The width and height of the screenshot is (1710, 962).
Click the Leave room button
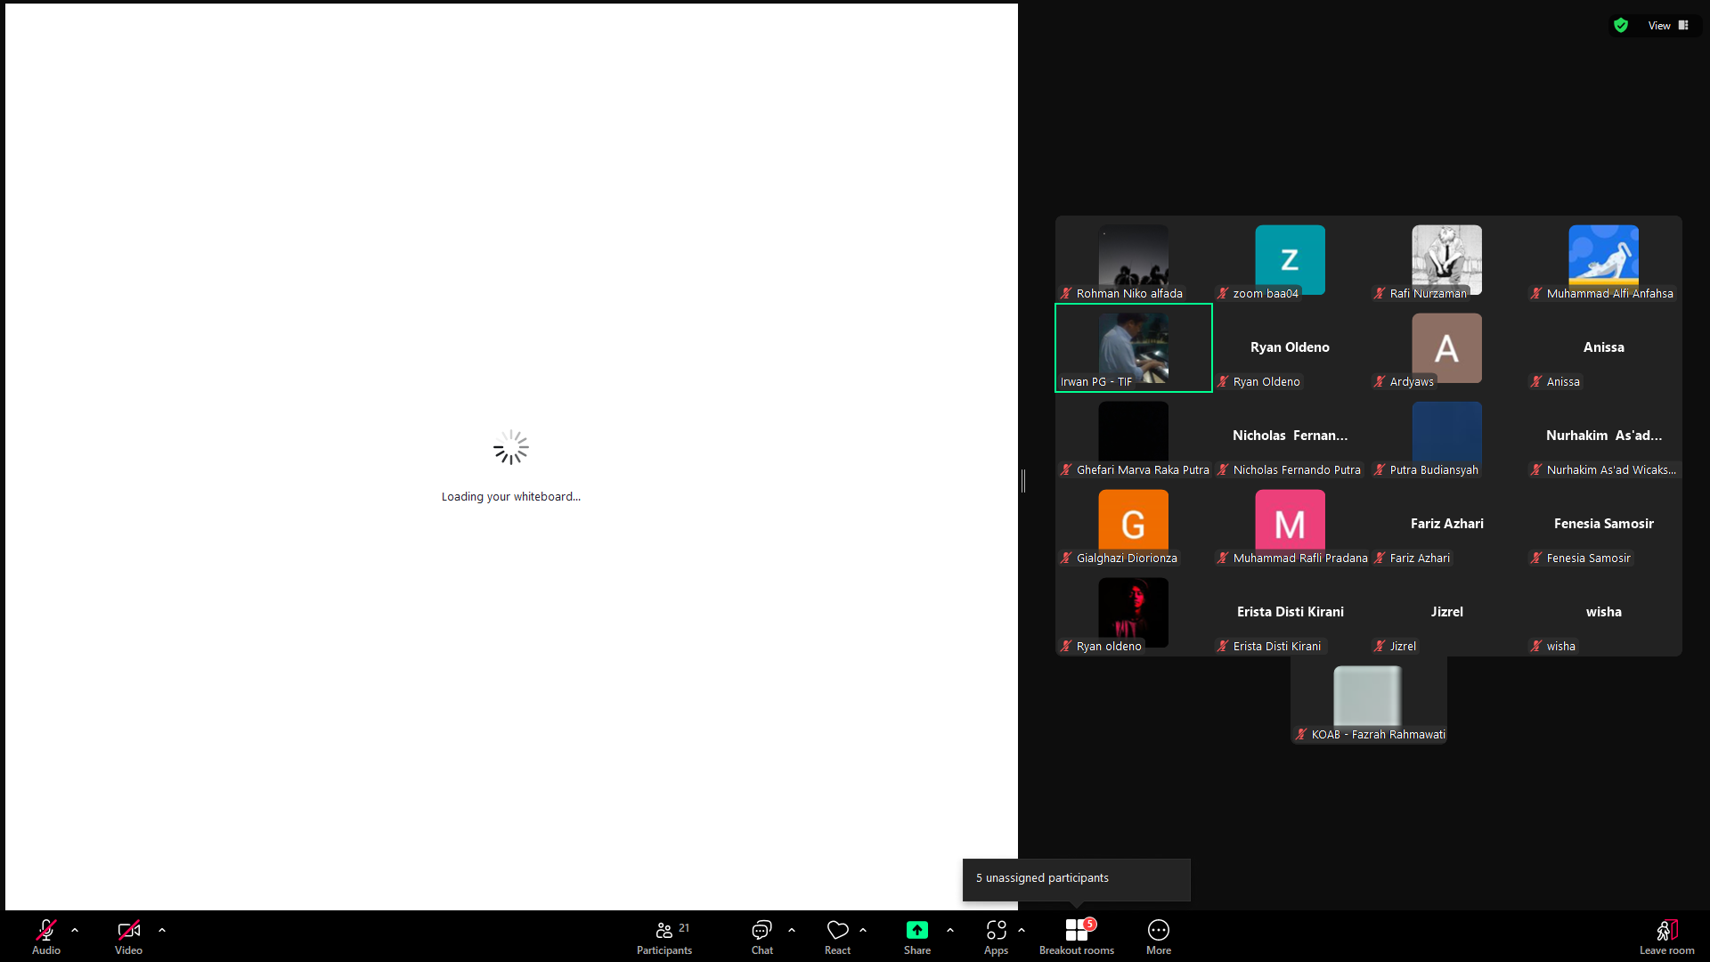pos(1667,935)
